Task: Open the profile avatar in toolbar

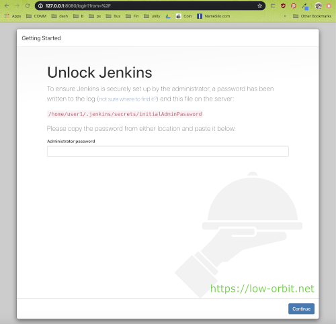Action: (x=319, y=6)
